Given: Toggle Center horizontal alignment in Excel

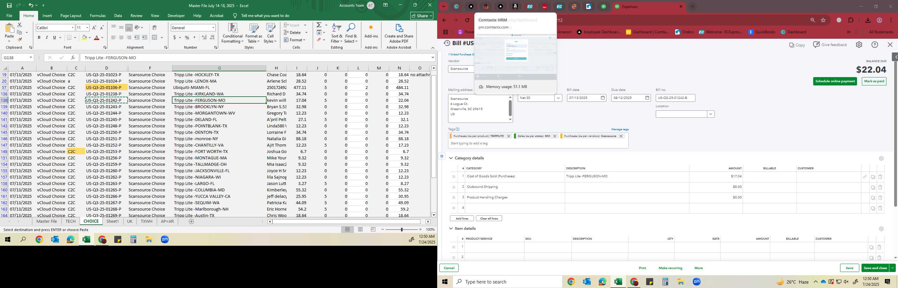Looking at the screenshot, I should 121,38.
